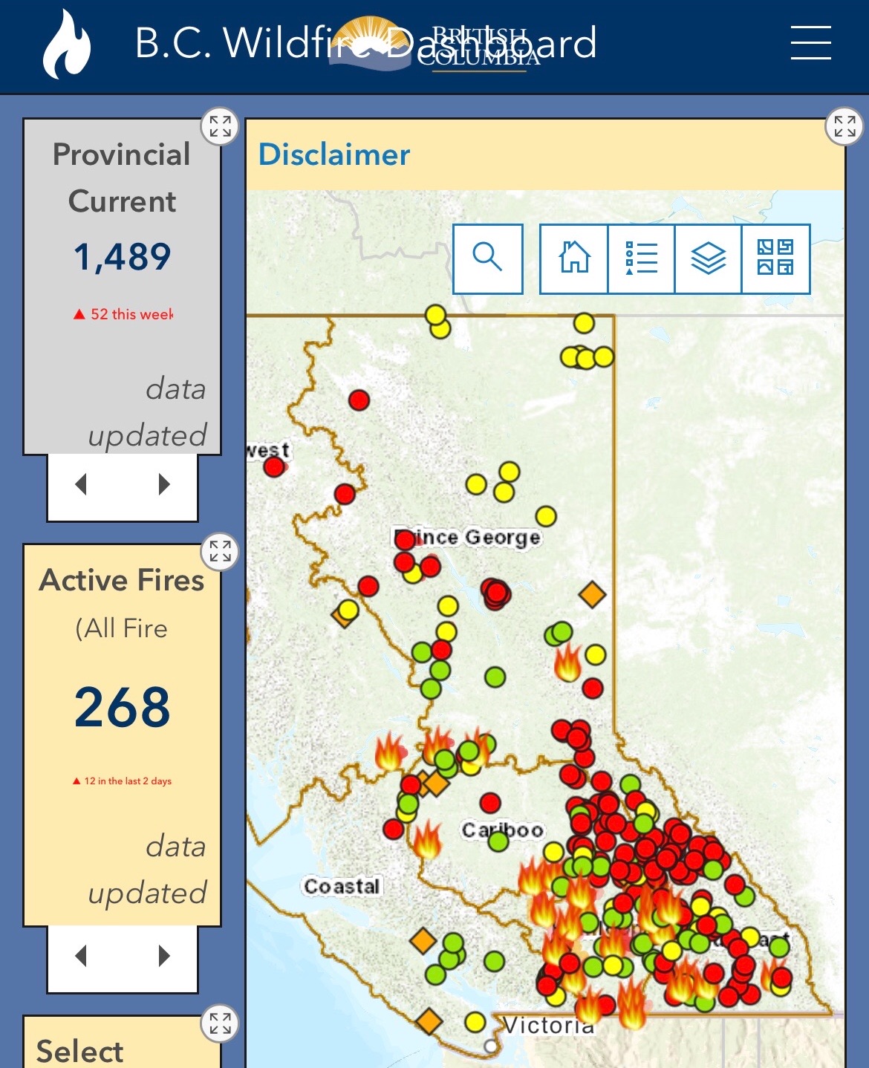
Task: Expand the Active Fires panel
Action: (x=220, y=552)
